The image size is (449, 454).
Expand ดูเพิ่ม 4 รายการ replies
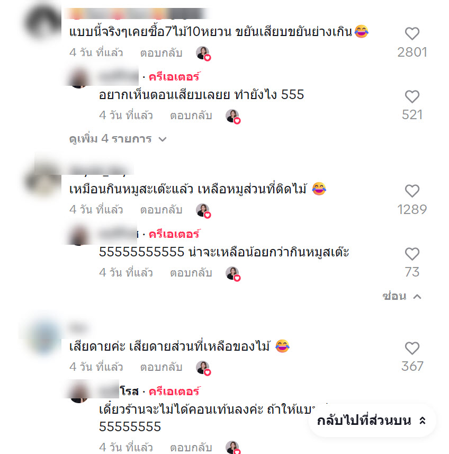(x=118, y=139)
